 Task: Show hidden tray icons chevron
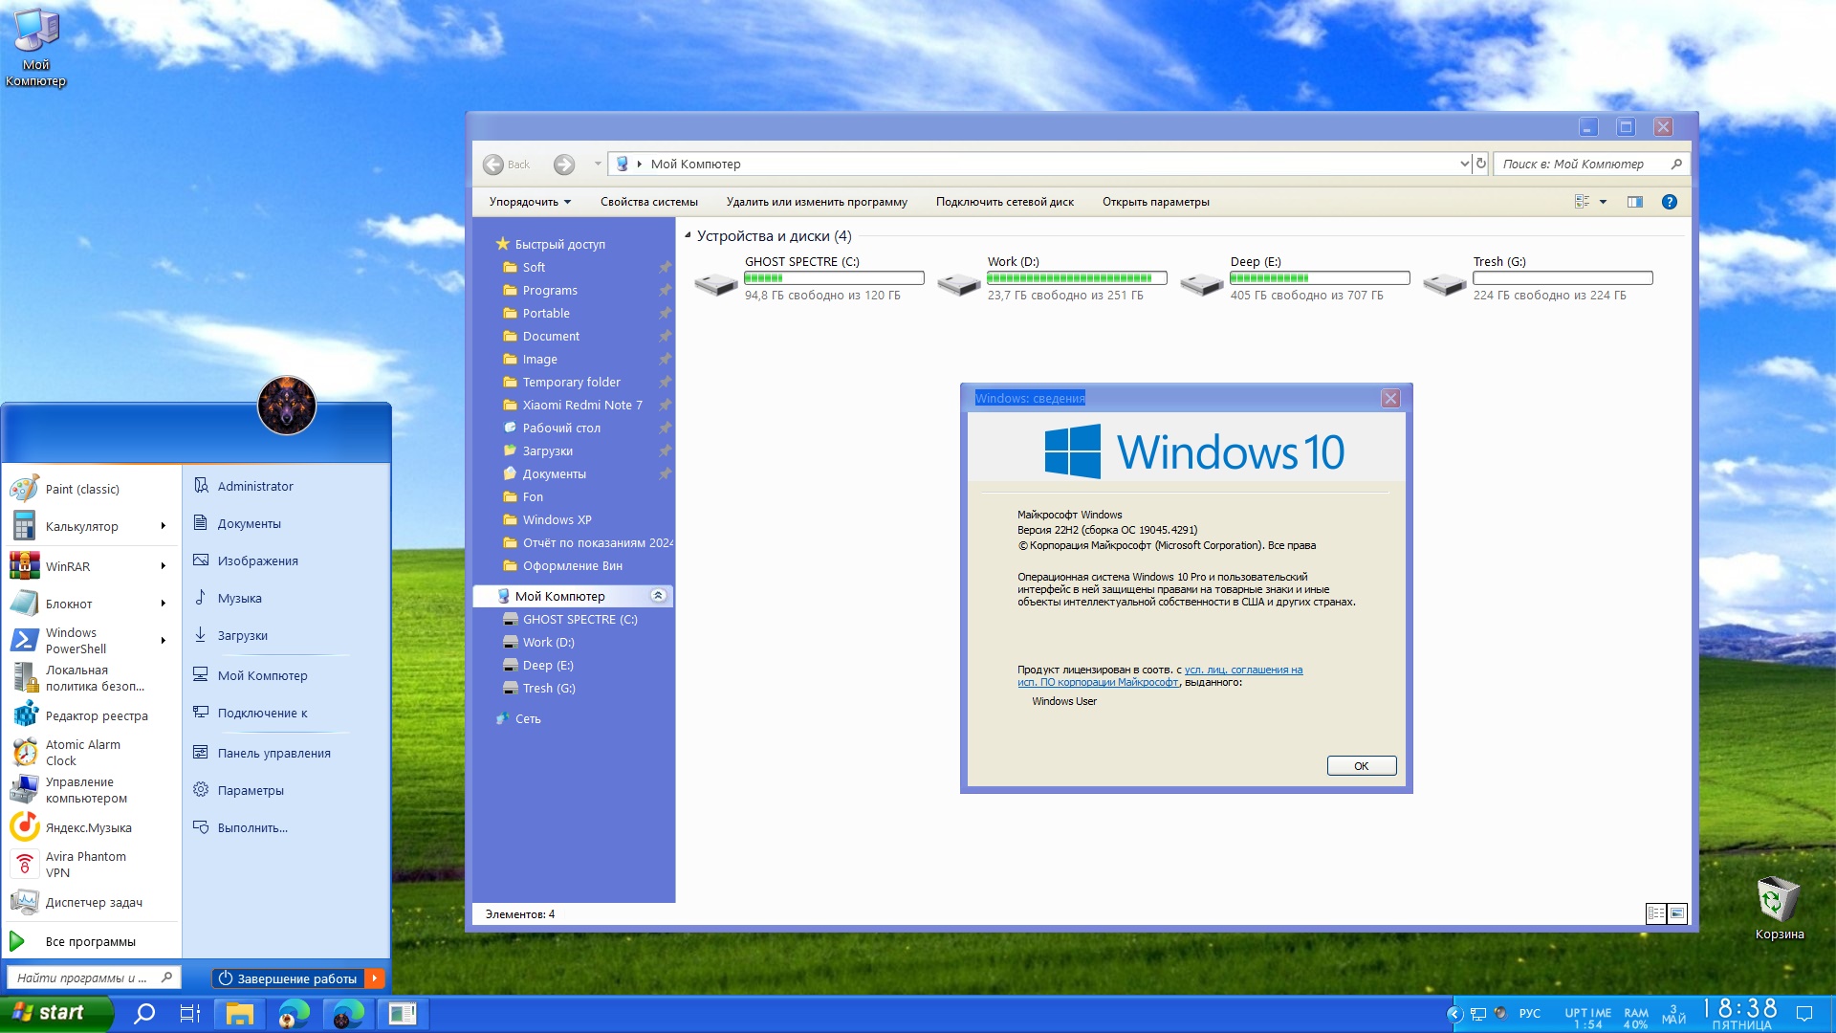click(1454, 1014)
